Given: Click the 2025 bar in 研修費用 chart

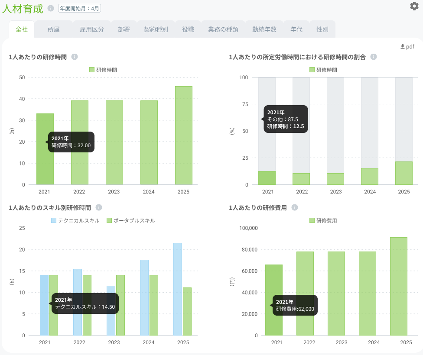Looking at the screenshot, I should point(399,286).
